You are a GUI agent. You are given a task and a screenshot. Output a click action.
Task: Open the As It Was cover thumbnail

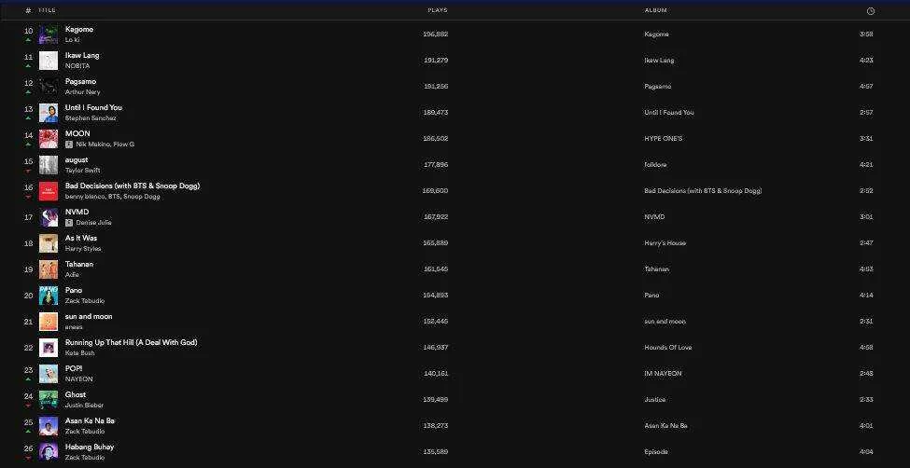point(49,243)
